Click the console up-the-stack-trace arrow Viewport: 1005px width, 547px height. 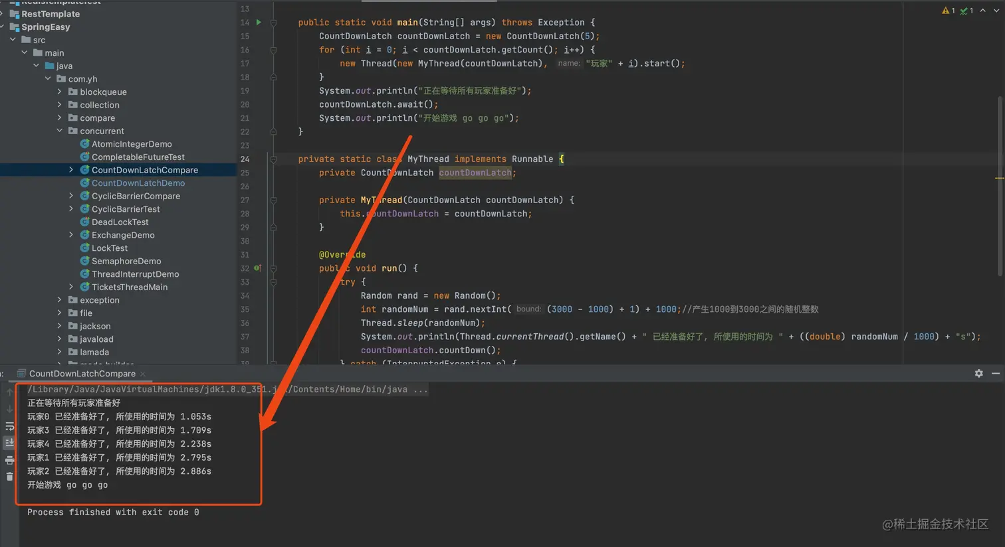click(9, 392)
